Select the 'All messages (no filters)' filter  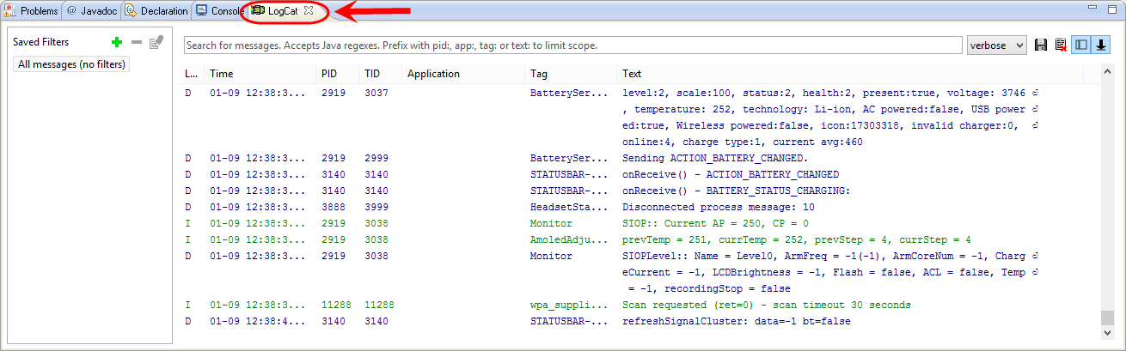click(71, 64)
